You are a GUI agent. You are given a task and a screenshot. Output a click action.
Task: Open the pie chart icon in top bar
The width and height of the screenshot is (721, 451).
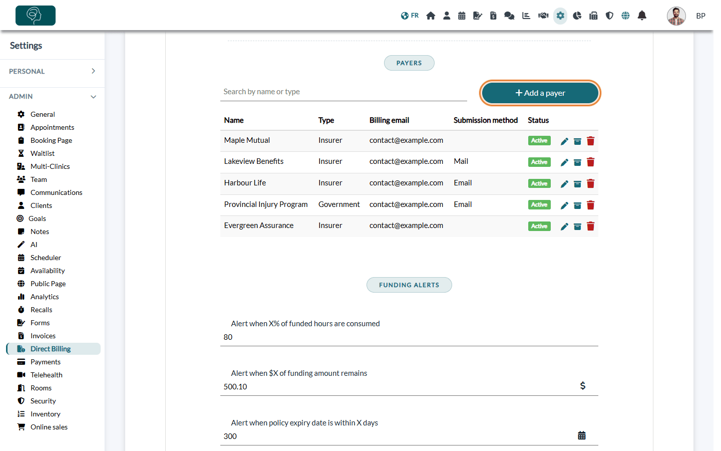click(577, 16)
